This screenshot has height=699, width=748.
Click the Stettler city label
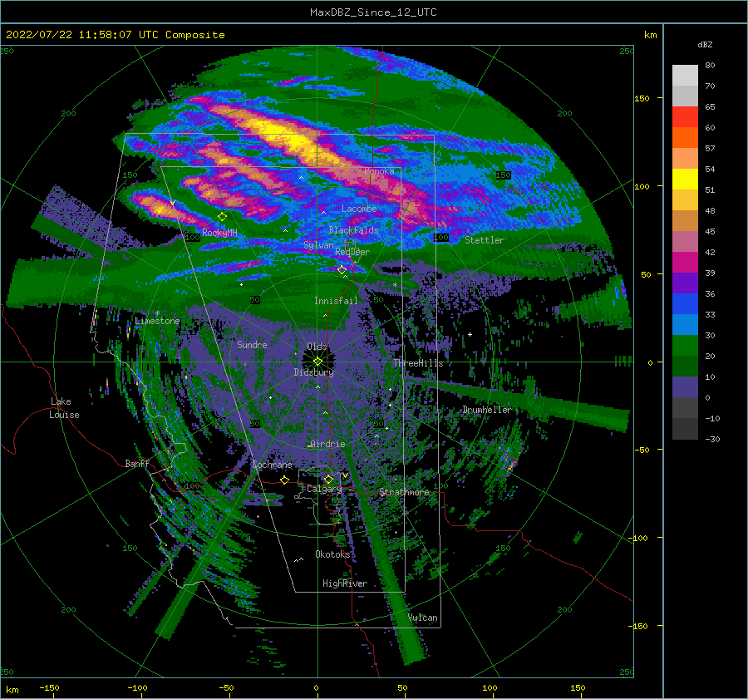485,240
